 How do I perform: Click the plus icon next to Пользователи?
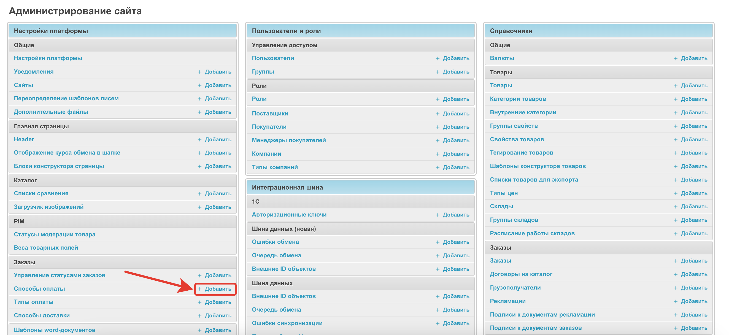tap(438, 58)
